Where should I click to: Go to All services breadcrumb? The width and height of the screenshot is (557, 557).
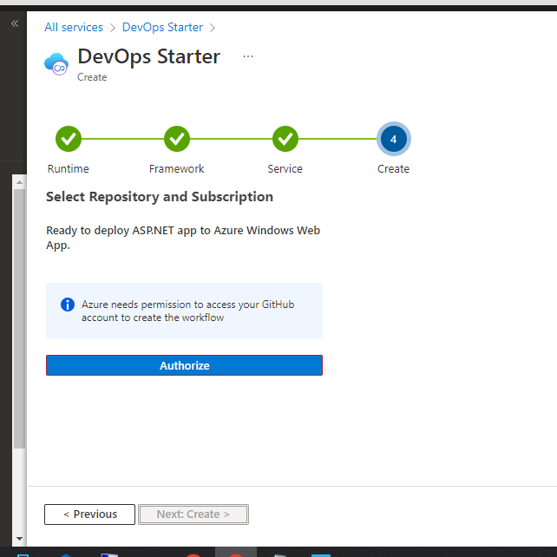click(74, 27)
